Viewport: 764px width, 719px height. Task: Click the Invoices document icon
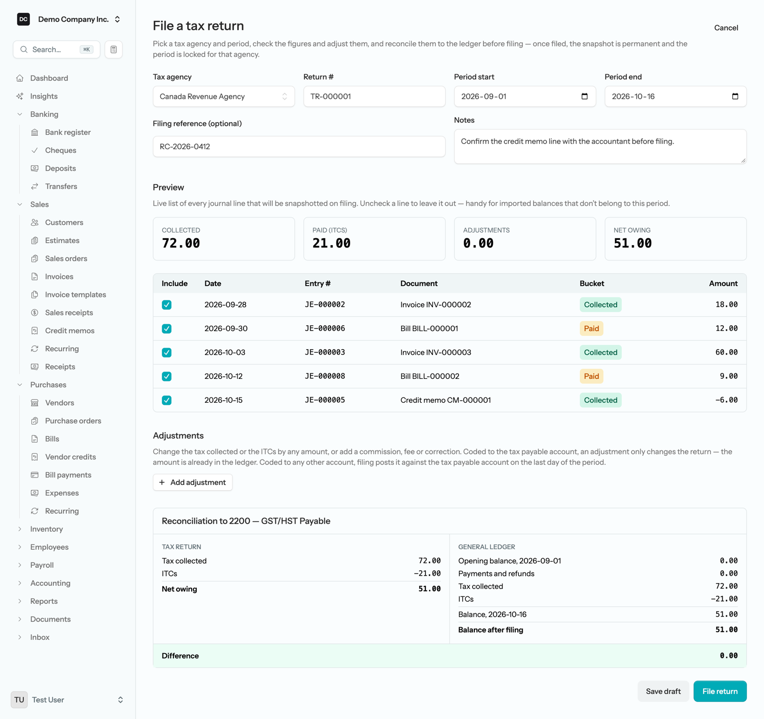34,276
